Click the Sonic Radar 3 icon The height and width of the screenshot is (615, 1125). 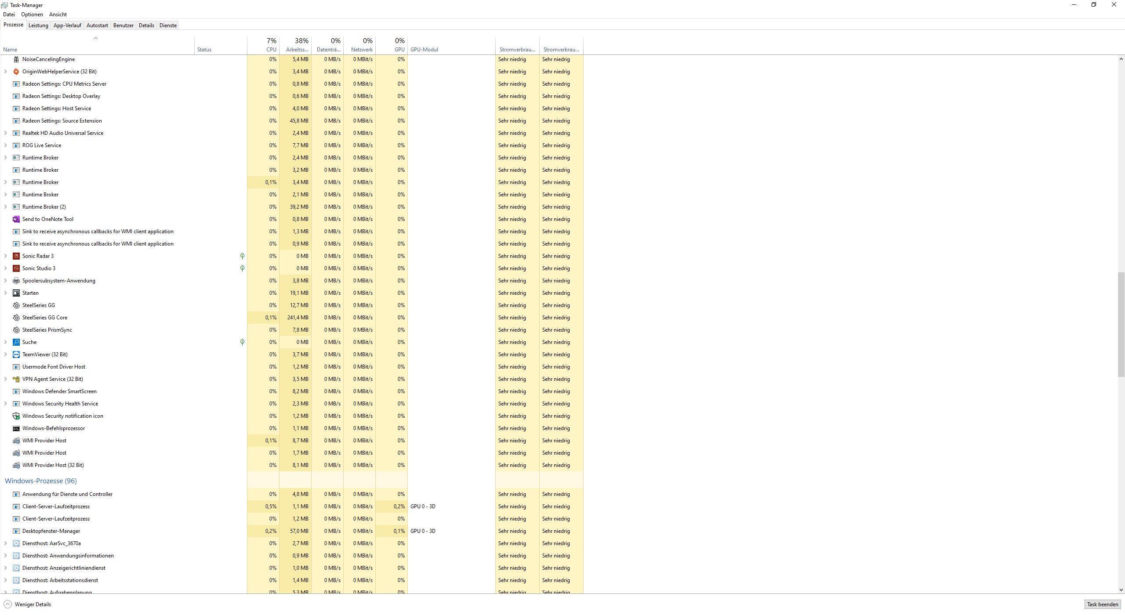tap(16, 256)
